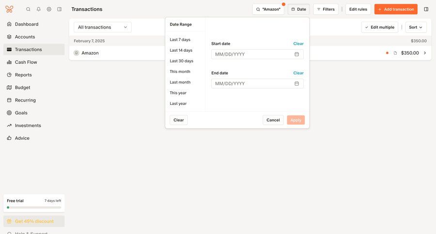The width and height of the screenshot is (436, 234).
Task: Click the Amazon transaction name
Action: (x=90, y=53)
